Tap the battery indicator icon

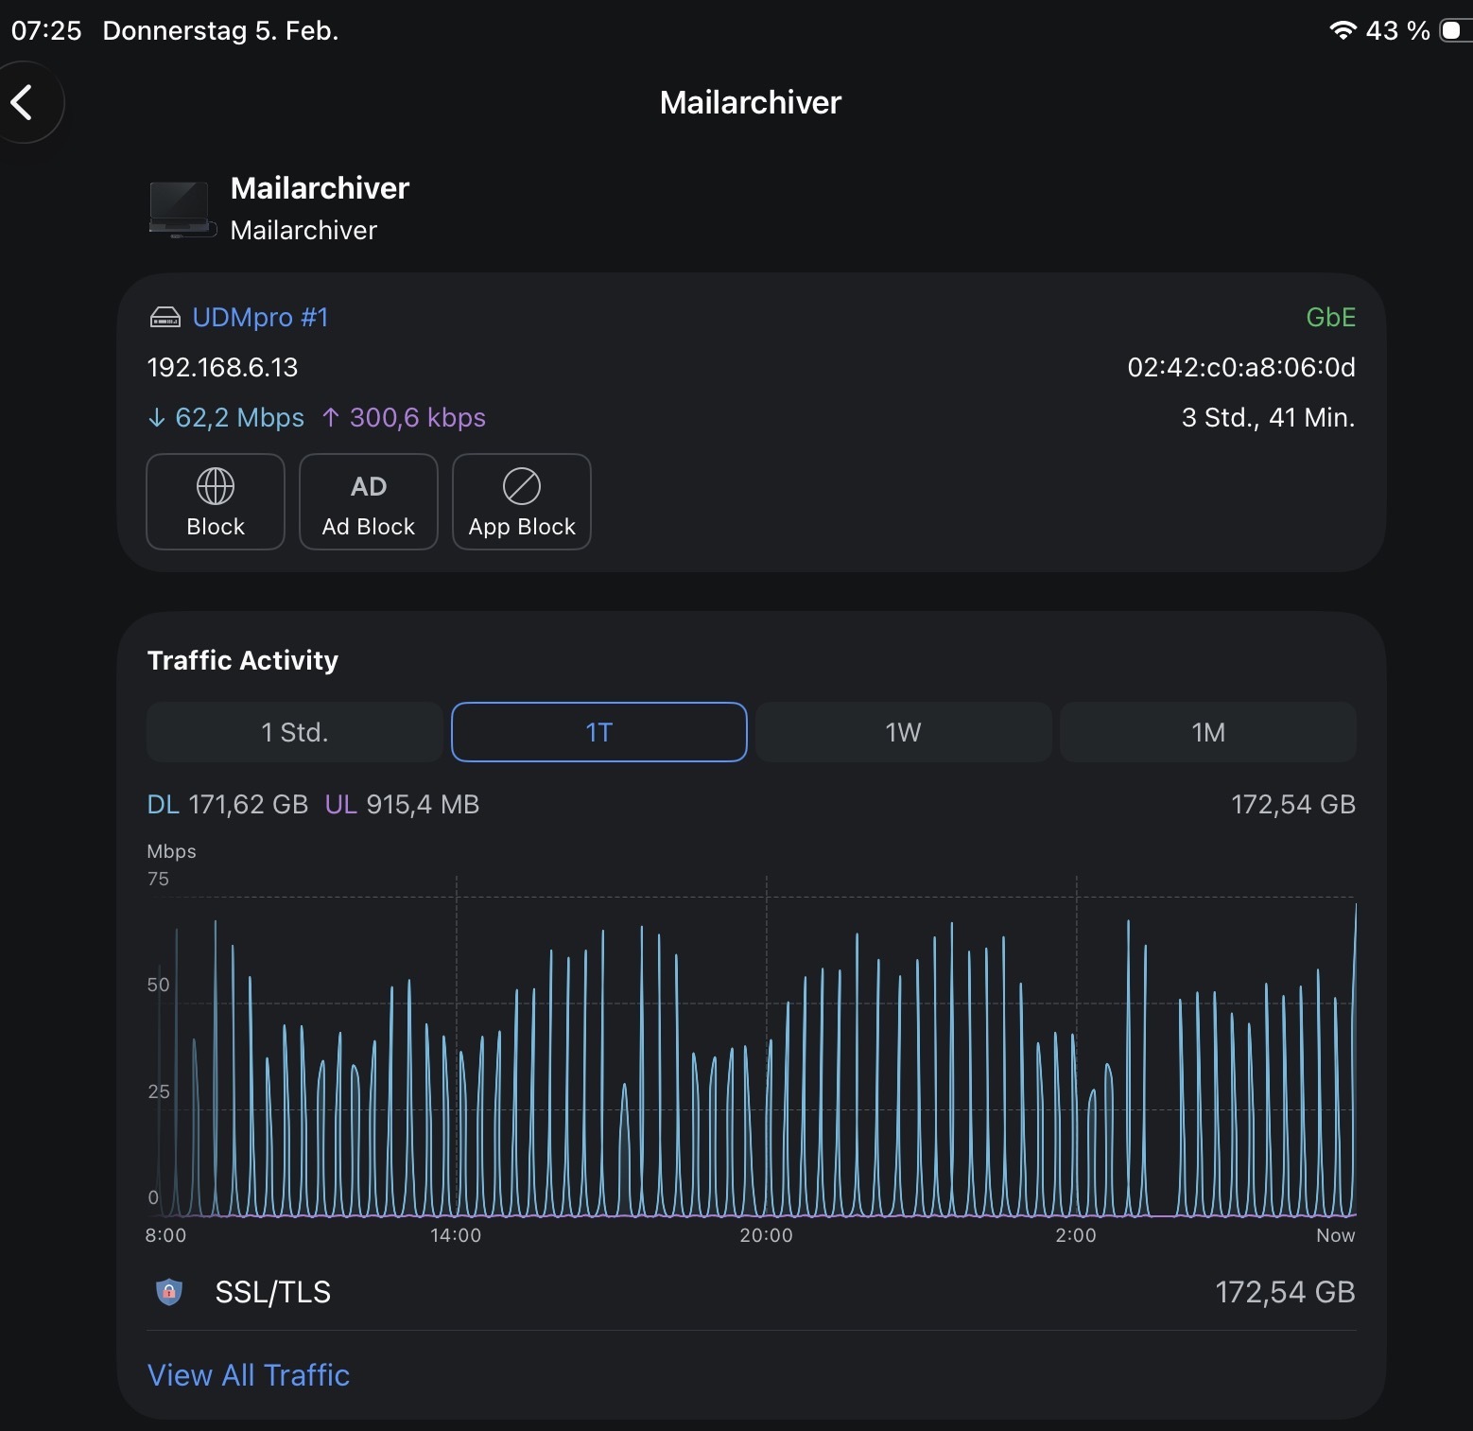(1452, 30)
